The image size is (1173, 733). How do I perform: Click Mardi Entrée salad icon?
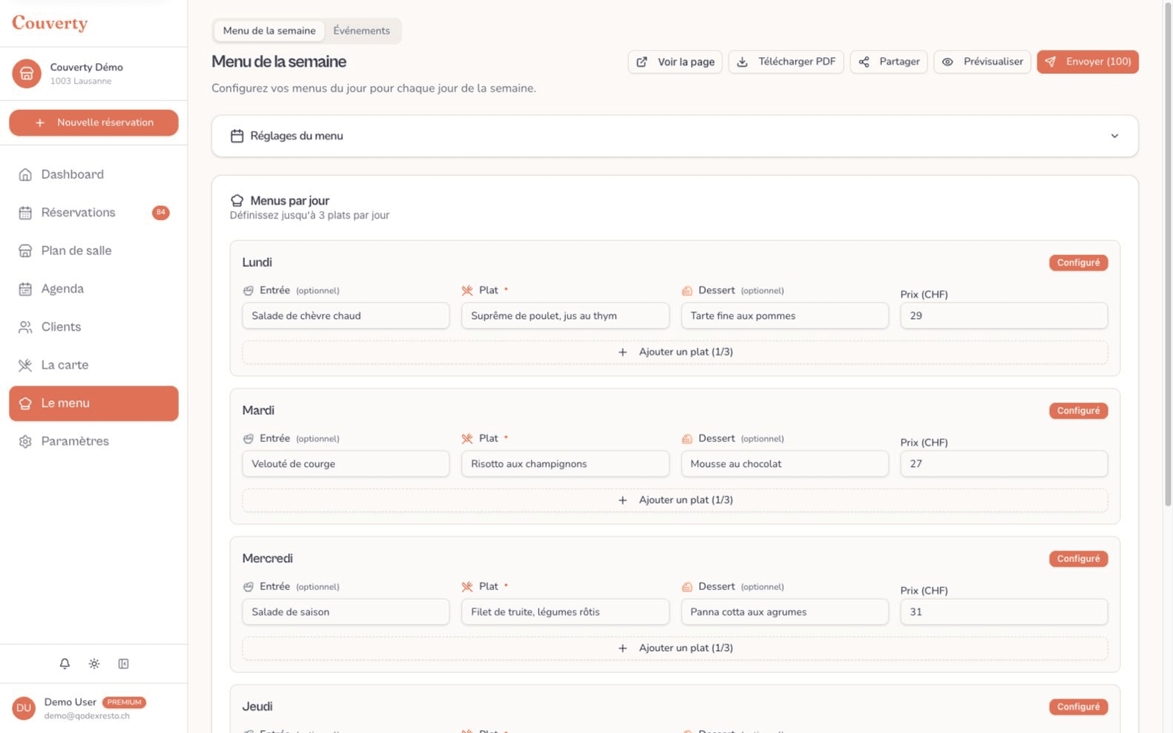coord(249,439)
